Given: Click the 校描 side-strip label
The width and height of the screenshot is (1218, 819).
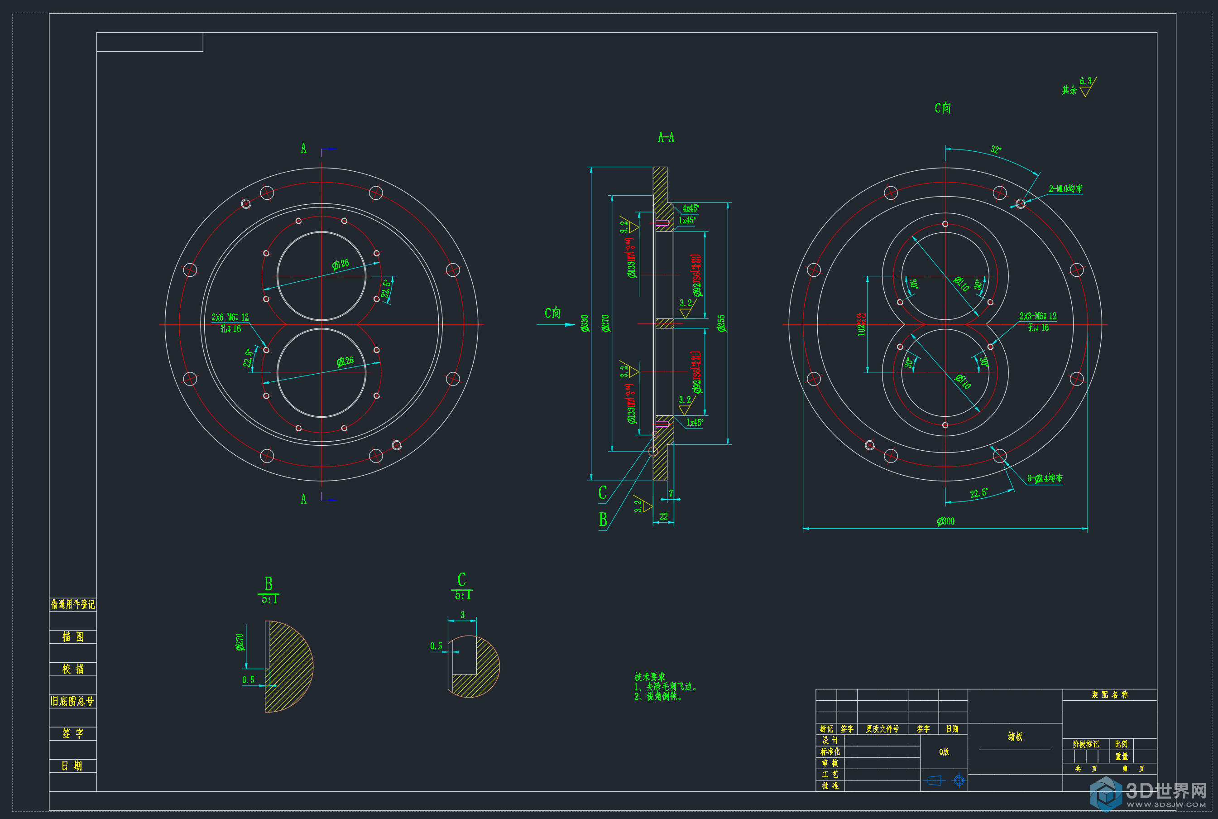Looking at the screenshot, I should coord(72,669).
